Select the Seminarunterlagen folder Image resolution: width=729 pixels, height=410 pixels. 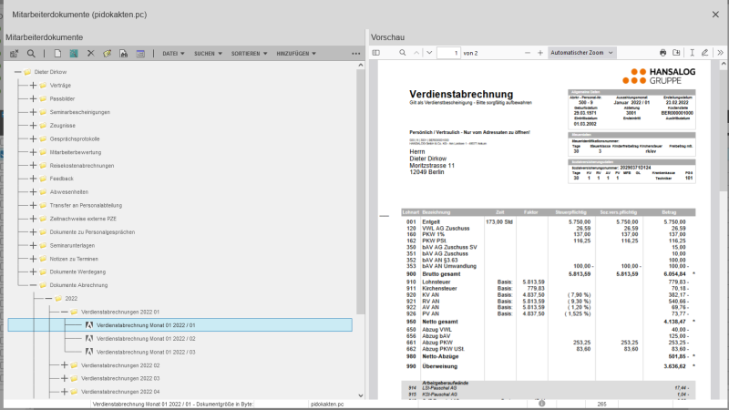72,245
